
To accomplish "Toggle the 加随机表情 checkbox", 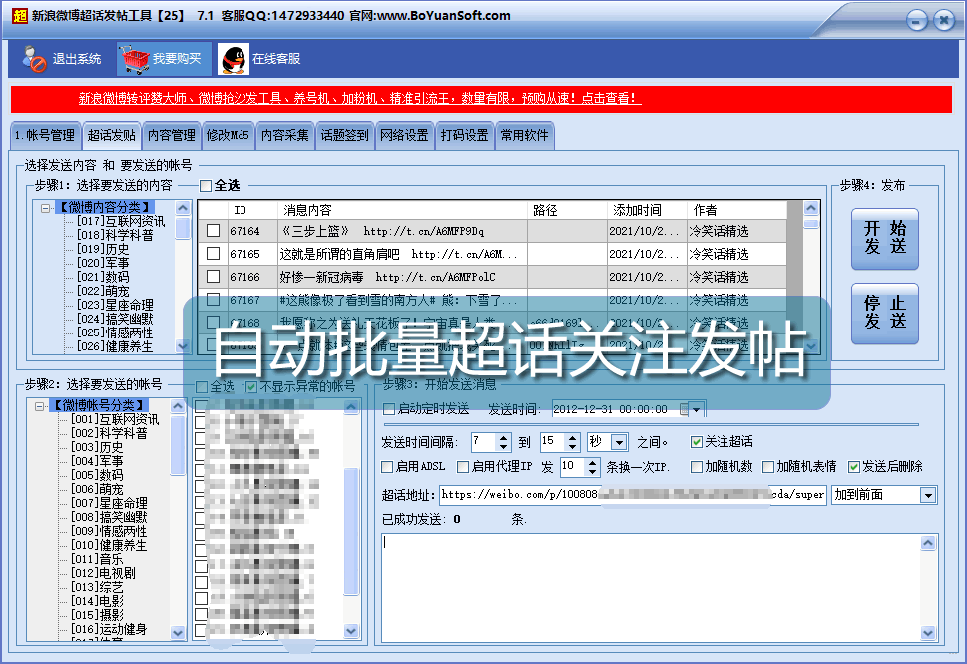I will point(768,467).
